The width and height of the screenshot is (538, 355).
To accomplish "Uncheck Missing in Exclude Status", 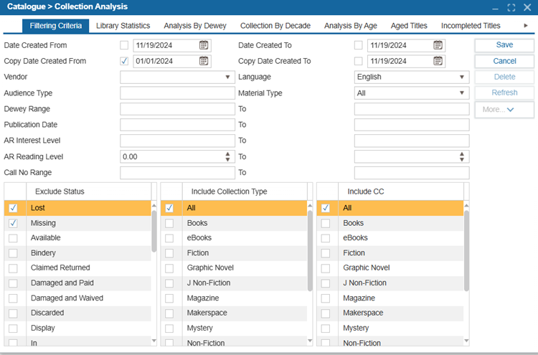I will point(13,223).
